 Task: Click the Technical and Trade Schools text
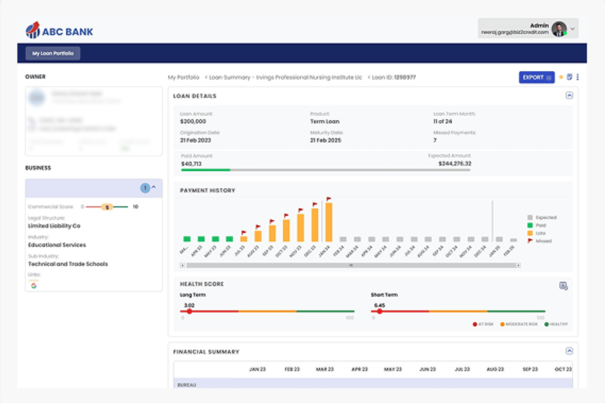tap(68, 264)
